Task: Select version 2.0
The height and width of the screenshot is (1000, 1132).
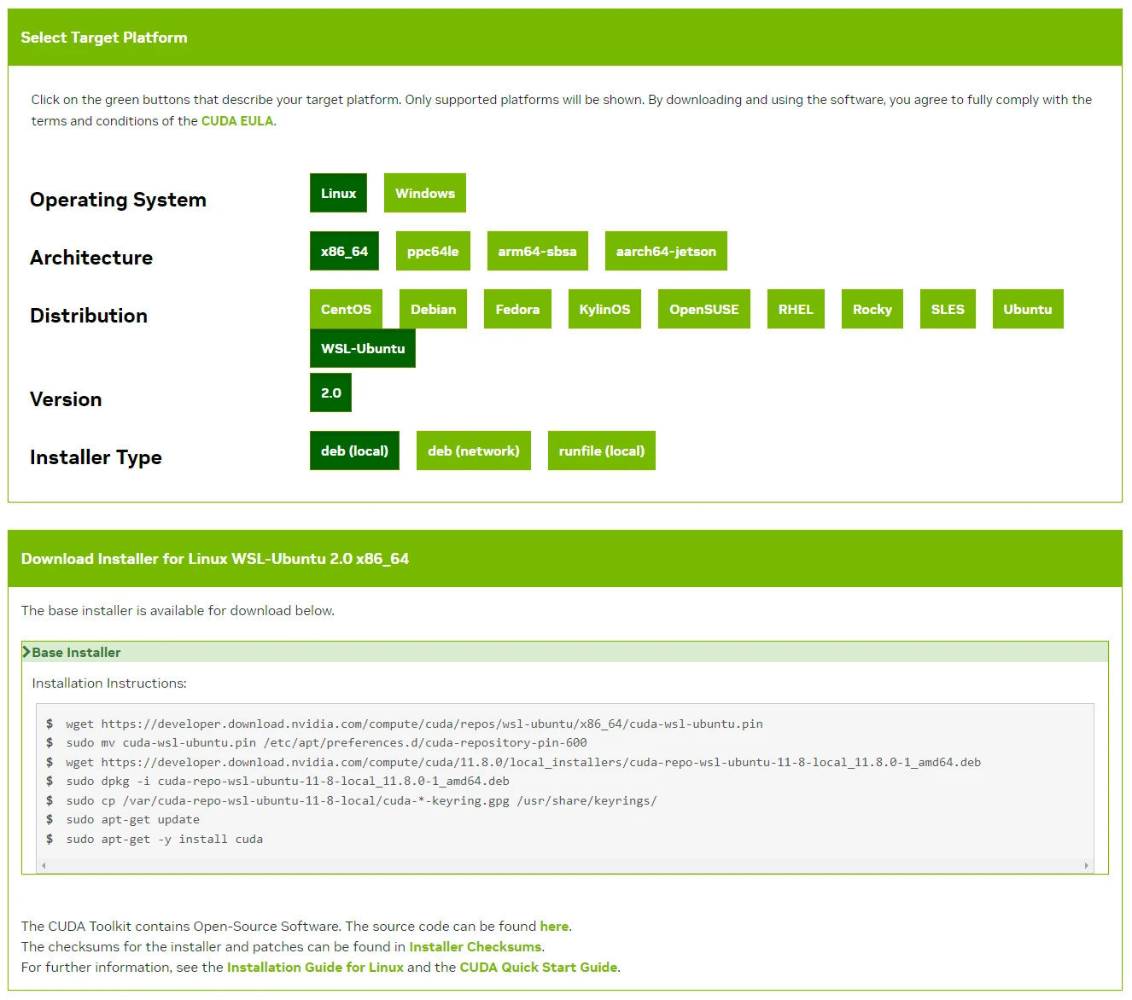Action: point(330,392)
